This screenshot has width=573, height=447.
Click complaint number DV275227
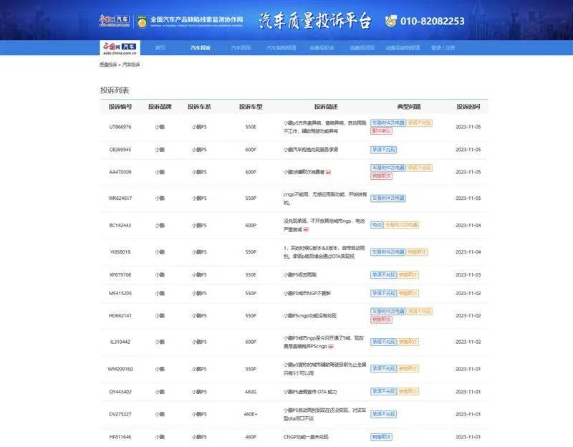pyautogui.click(x=120, y=414)
